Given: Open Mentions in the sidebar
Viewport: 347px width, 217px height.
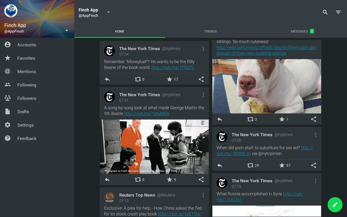Looking at the screenshot, I should [37, 72].
